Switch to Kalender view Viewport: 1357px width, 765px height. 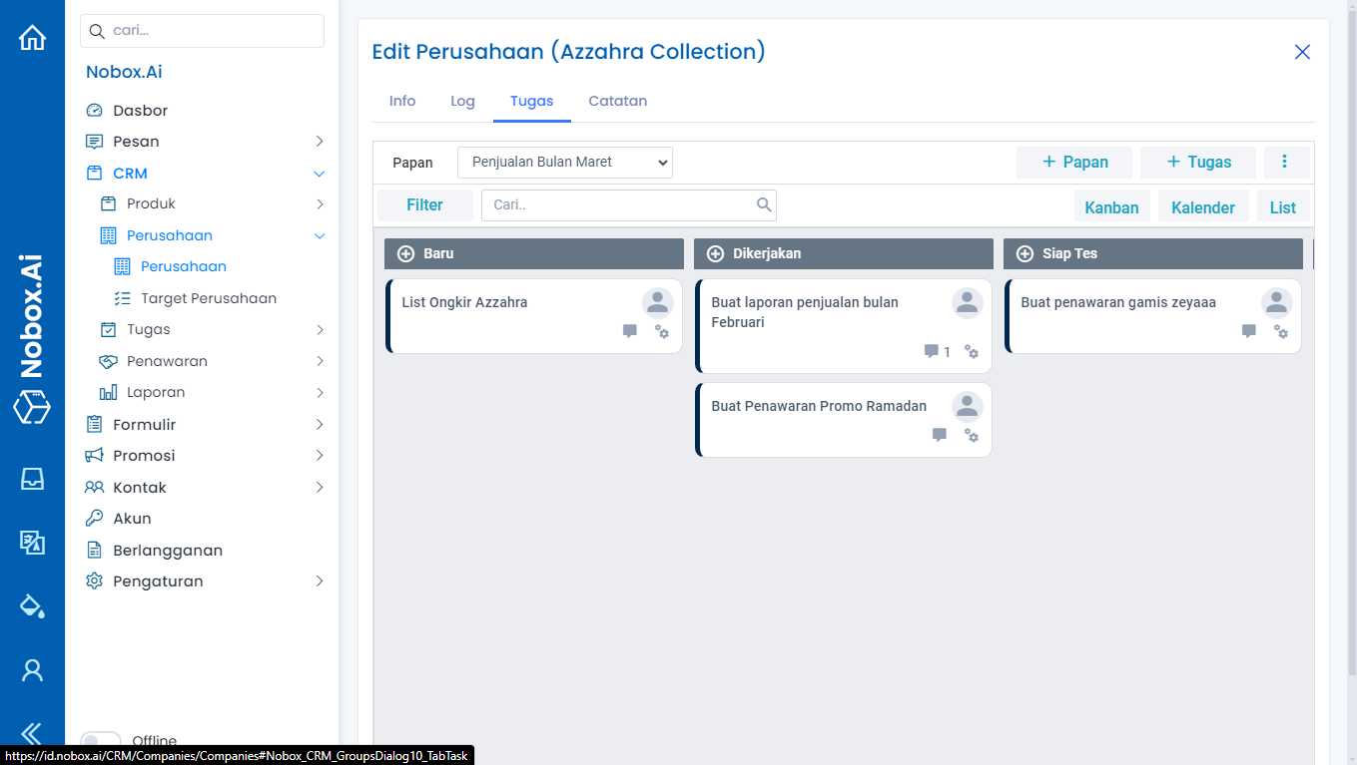(x=1202, y=207)
